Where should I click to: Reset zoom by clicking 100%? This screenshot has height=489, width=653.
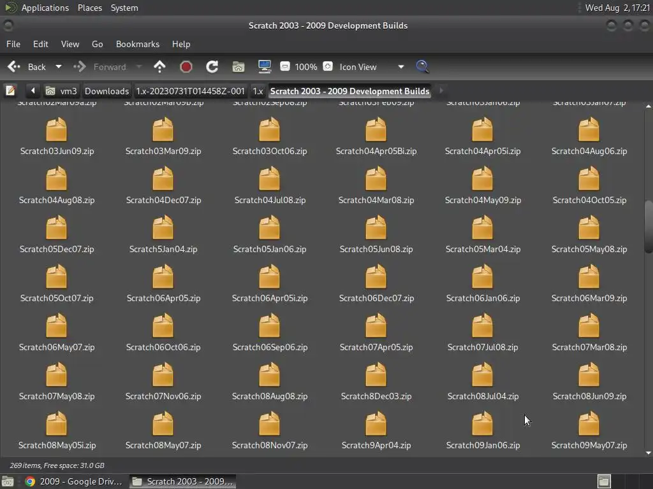(306, 66)
